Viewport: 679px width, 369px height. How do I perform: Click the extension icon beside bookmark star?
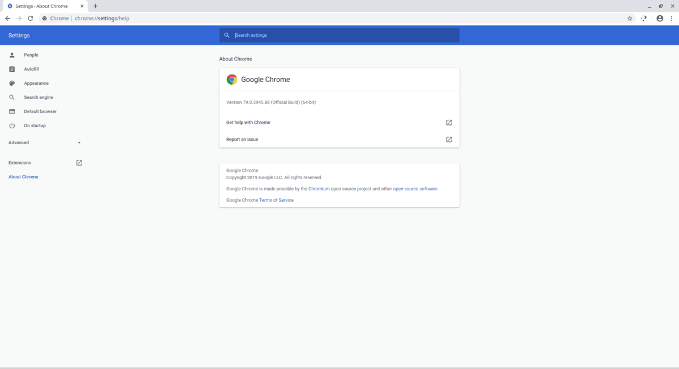[x=644, y=18]
